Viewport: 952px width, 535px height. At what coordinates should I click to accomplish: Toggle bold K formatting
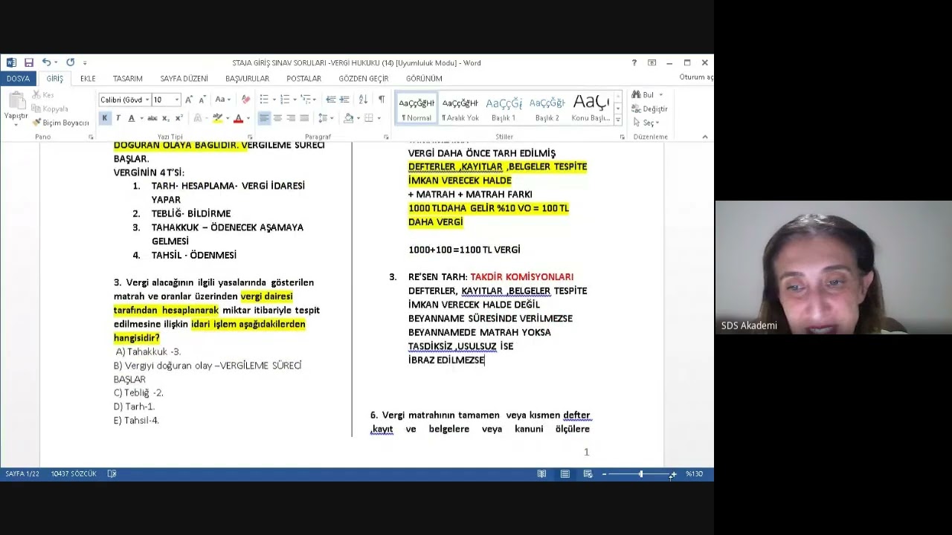pyautogui.click(x=105, y=118)
